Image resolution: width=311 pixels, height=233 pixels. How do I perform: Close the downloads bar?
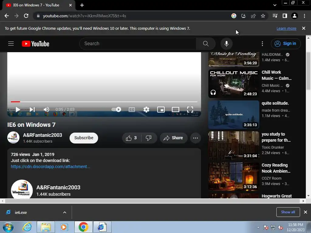[x=306, y=212]
